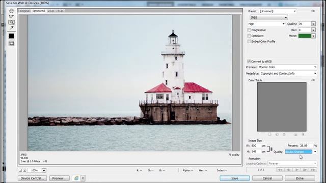Viewport: 326px width, 183px height.
Task: Open the High compression quality dropdown
Action: pos(266,24)
